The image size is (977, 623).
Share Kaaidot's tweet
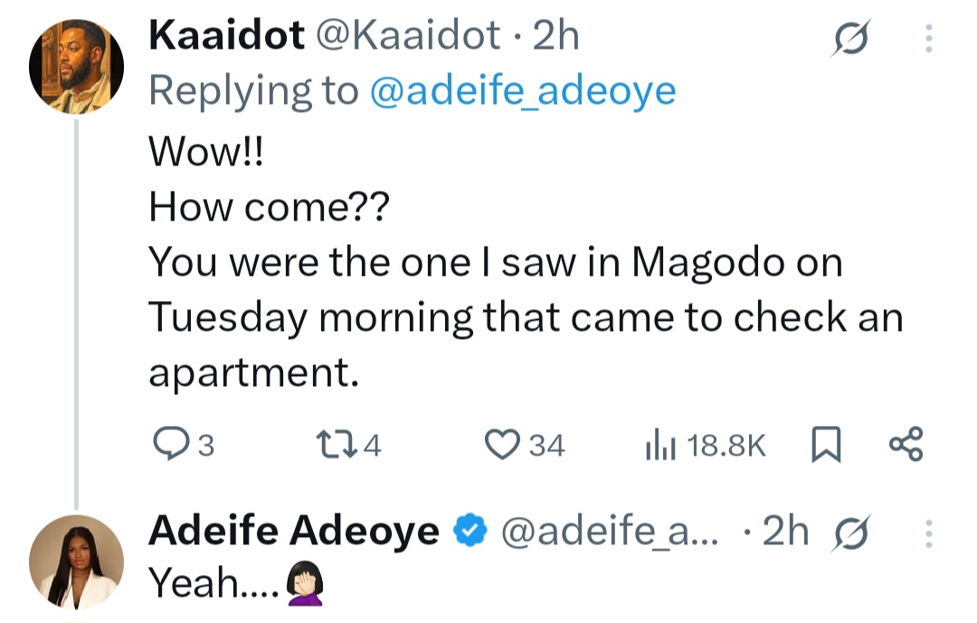point(906,445)
